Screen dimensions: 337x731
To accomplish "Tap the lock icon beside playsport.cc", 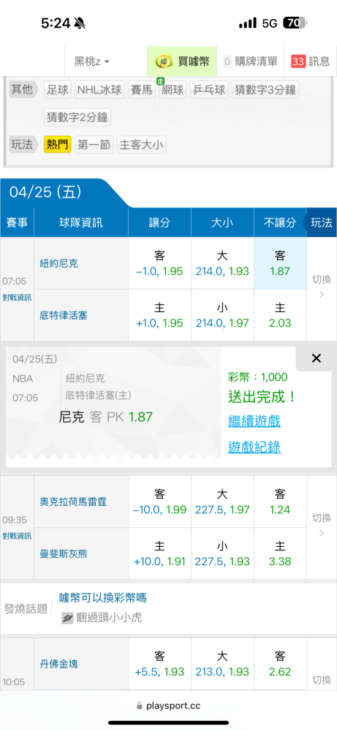I will tap(140, 706).
